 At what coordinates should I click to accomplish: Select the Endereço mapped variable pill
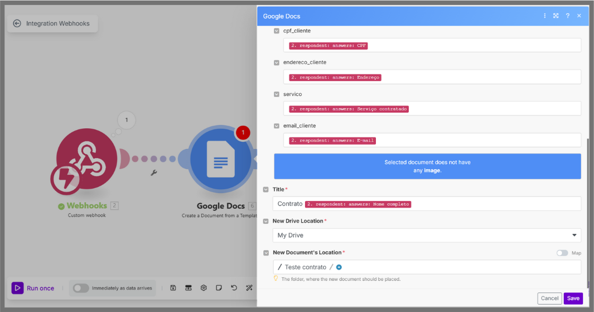click(335, 78)
